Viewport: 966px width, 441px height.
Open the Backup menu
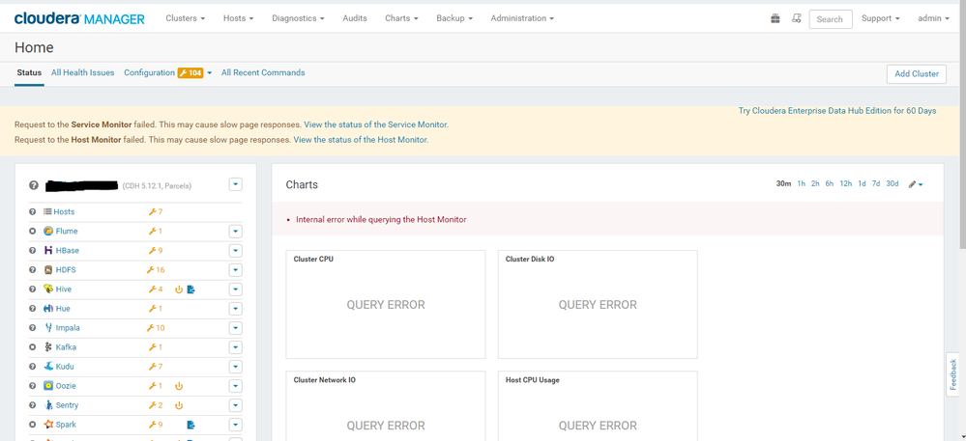(x=454, y=18)
